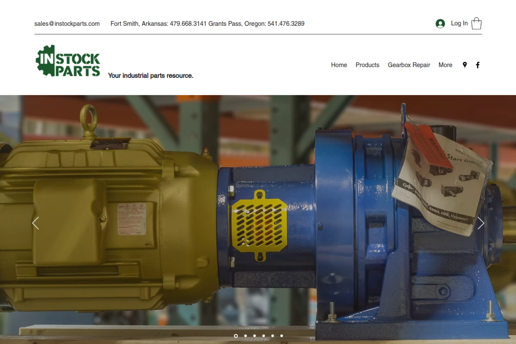Click the Log In text link
The height and width of the screenshot is (344, 516).
pyautogui.click(x=459, y=23)
